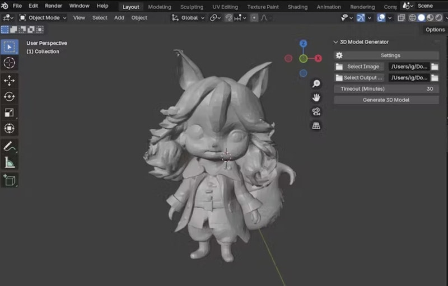Toggle camera view with the camera icon

316,111
